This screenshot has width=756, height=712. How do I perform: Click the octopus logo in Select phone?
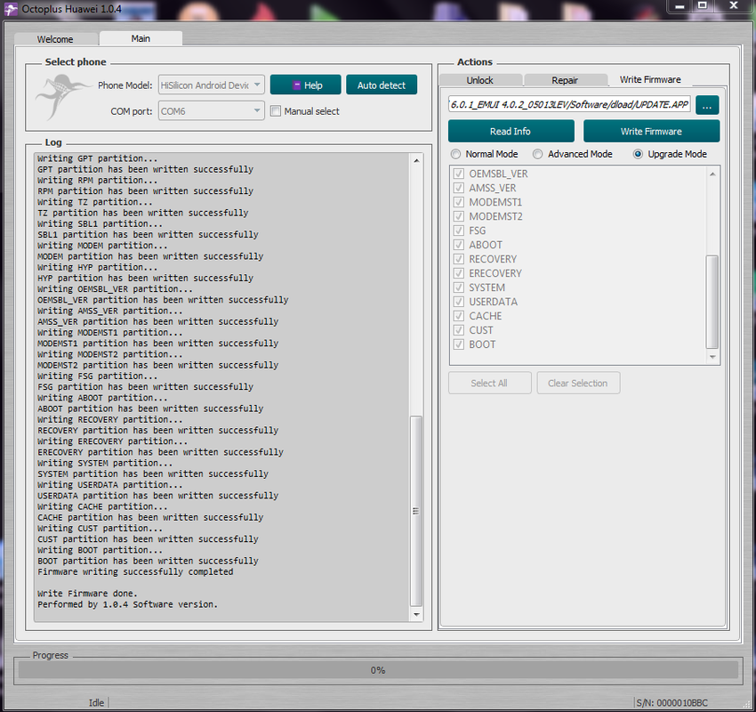tap(62, 96)
